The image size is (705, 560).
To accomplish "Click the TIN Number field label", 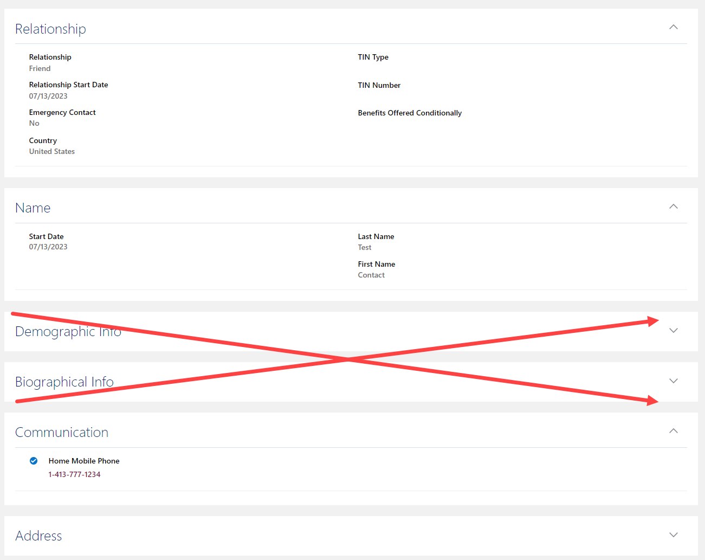I will coord(379,85).
